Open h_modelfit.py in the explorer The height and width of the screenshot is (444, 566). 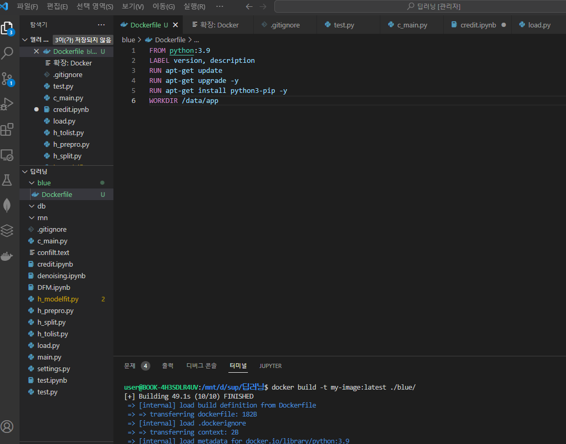[x=57, y=299]
